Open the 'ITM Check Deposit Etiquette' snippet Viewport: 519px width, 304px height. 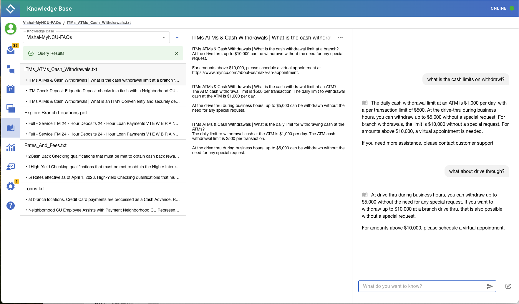coord(103,91)
